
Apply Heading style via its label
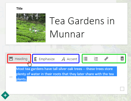click(x=21, y=59)
